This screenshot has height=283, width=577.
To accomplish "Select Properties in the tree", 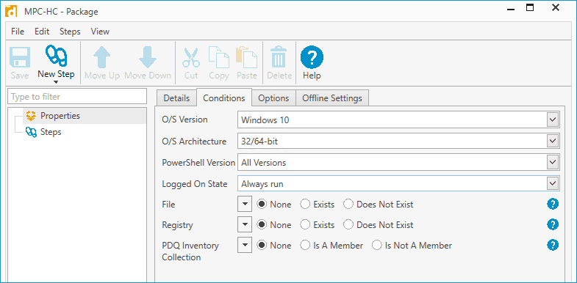I will click(60, 116).
